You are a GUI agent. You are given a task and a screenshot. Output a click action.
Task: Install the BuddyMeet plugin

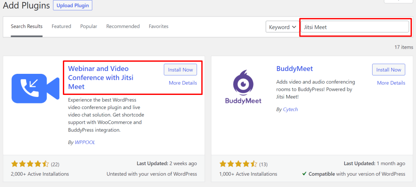pos(389,70)
